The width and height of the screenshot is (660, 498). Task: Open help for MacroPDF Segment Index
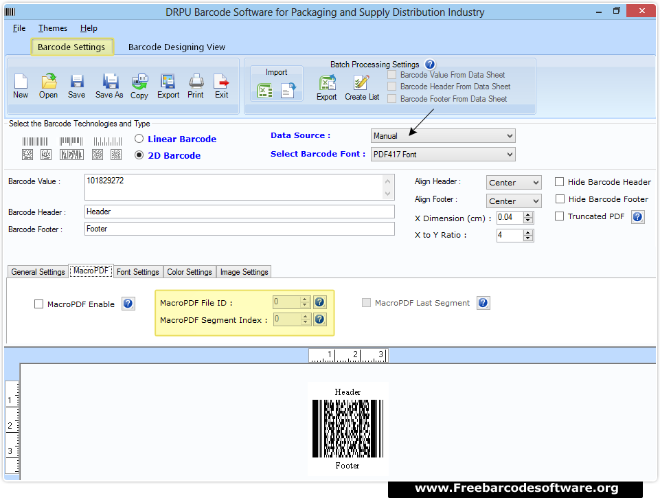coord(320,319)
